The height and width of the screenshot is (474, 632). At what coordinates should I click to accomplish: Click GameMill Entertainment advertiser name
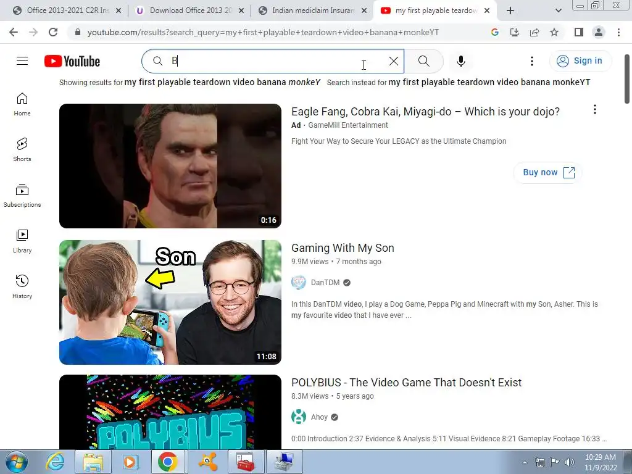click(348, 125)
